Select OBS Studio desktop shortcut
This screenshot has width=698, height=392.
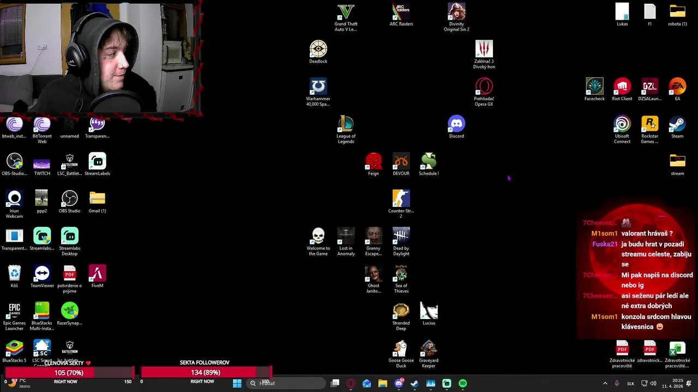[69, 202]
